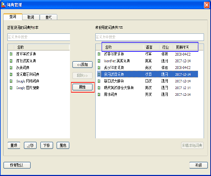Click the highlighted 实用汉日词典 name
This screenshot has height=176, width=211.
click(114, 74)
